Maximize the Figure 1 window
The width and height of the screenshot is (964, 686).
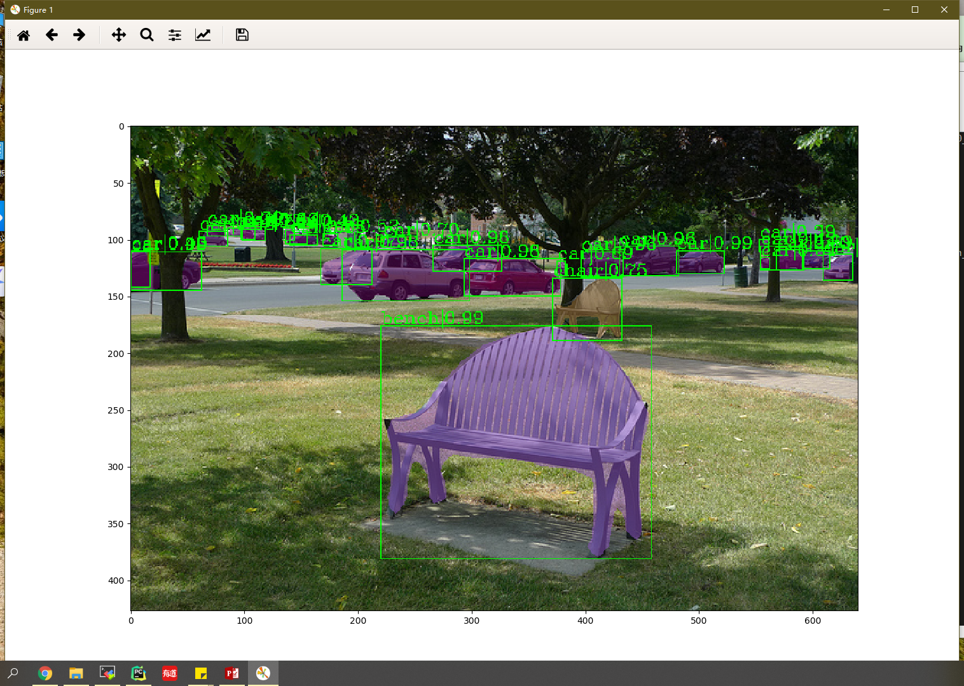[x=915, y=10]
